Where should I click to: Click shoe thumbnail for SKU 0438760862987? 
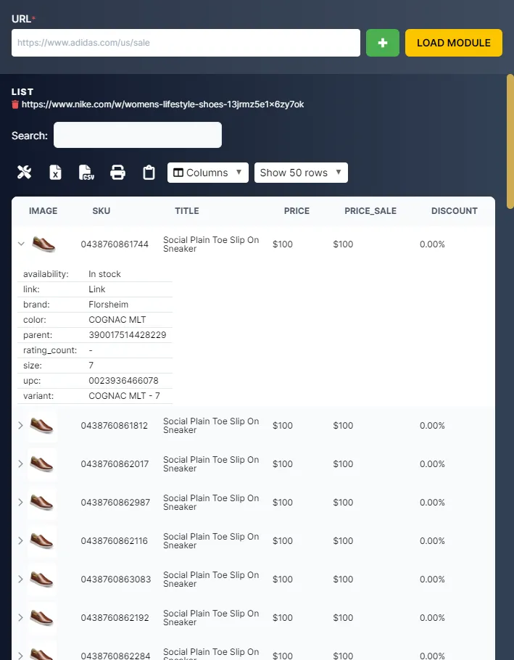click(42, 502)
